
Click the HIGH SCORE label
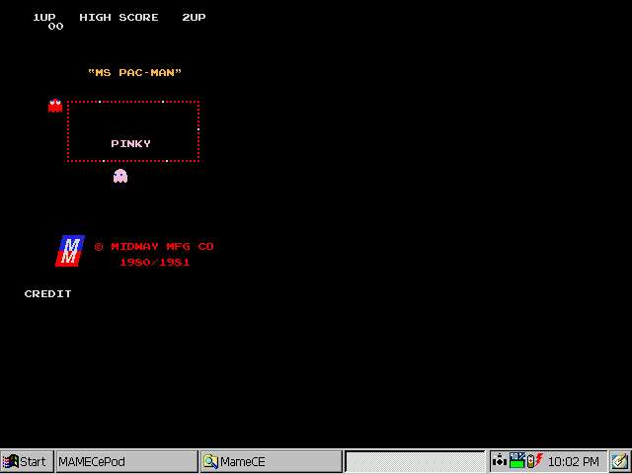(x=118, y=17)
